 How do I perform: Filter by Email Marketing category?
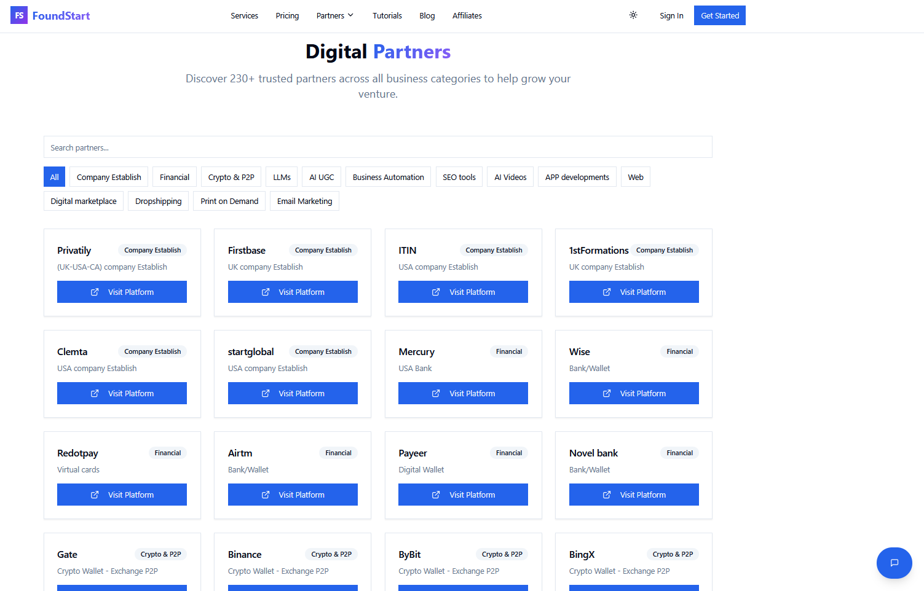click(304, 201)
